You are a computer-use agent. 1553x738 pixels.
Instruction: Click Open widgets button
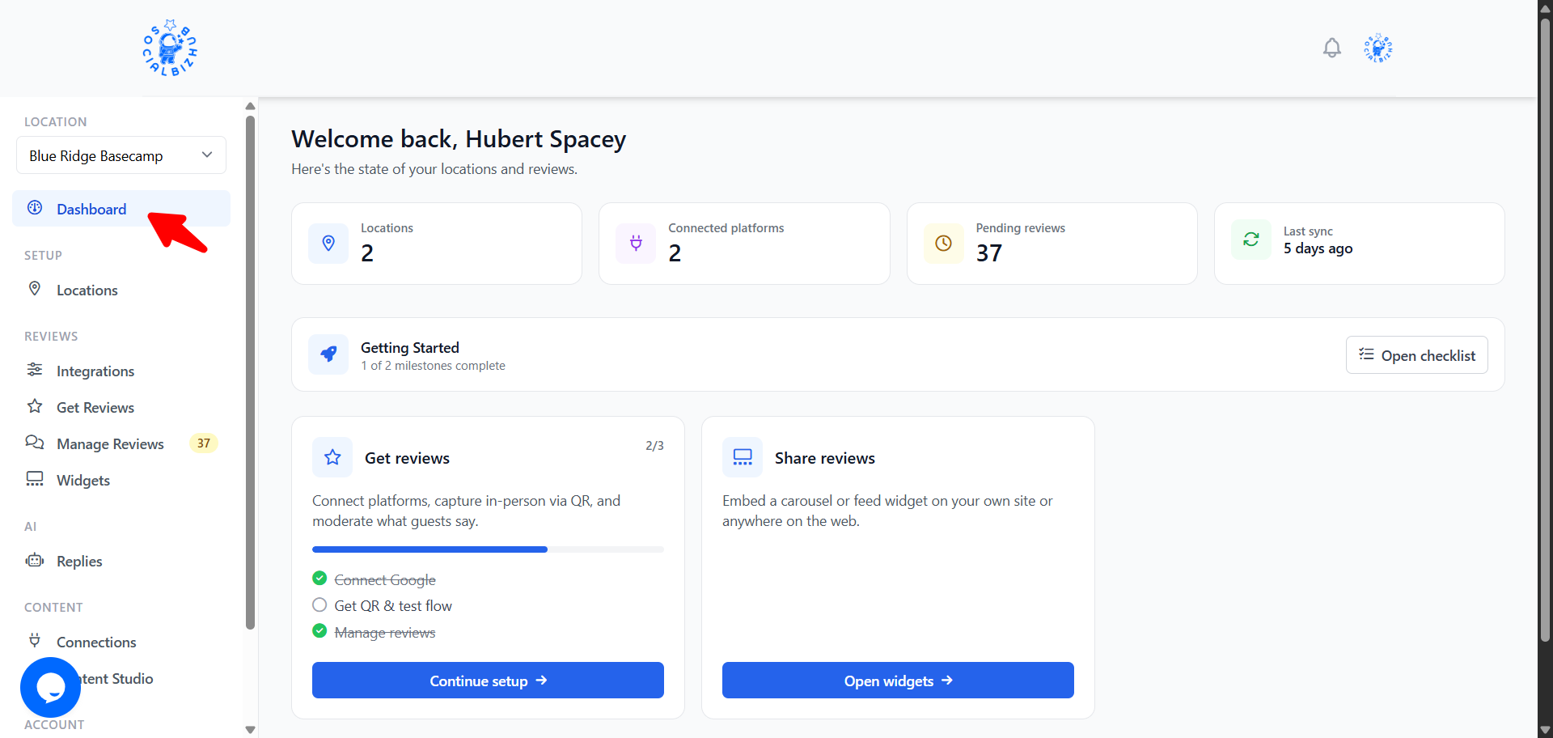898,681
